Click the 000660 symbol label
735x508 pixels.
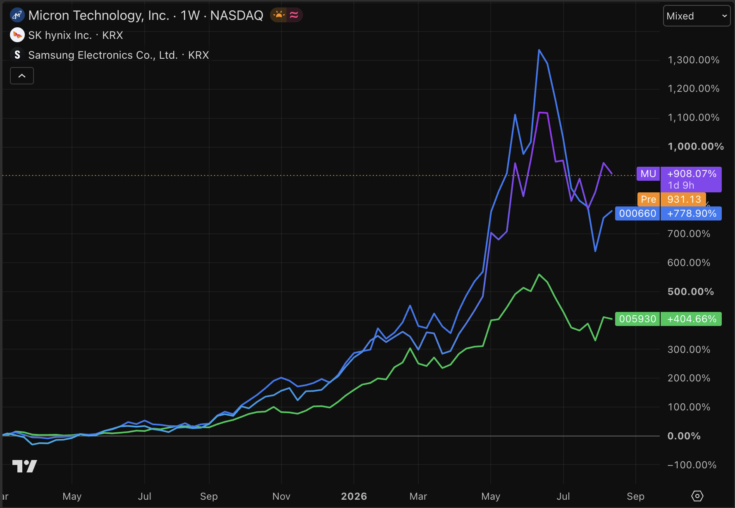point(637,213)
